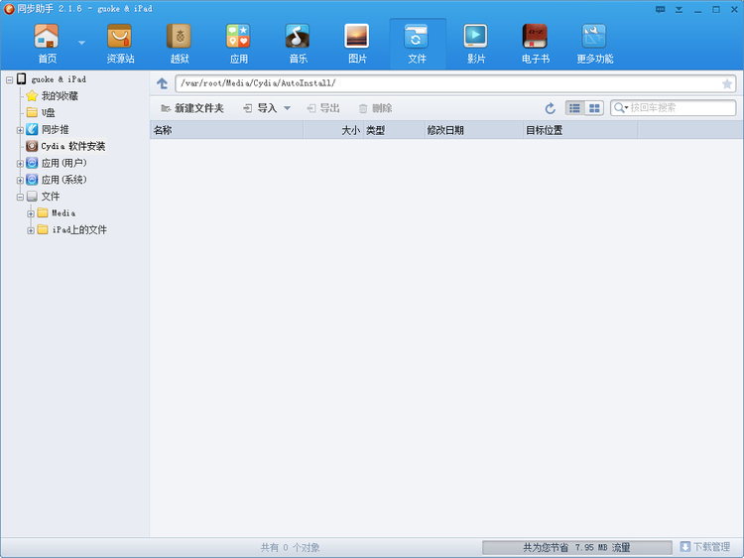
Task: Expand the 同步推 tree node
Action: [20, 130]
